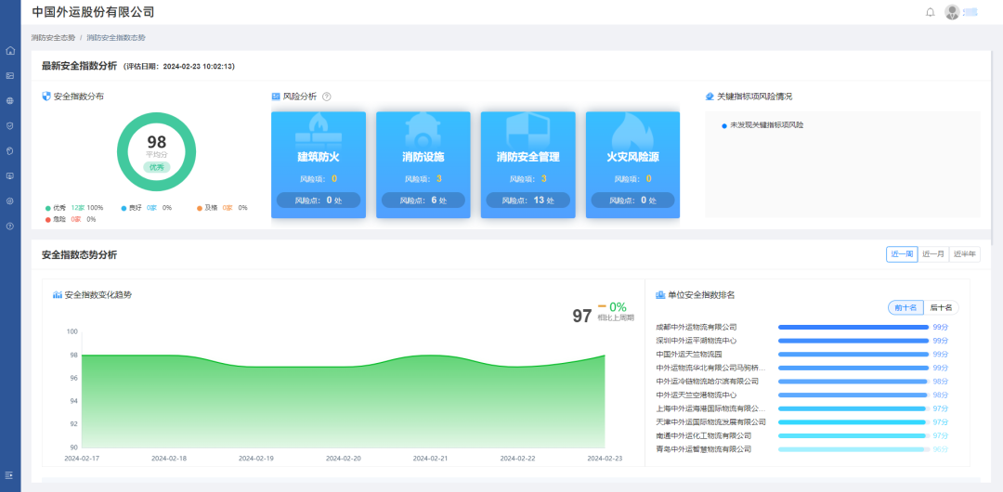The image size is (1003, 492).
Task: Click the notification bell icon
Action: tap(931, 12)
